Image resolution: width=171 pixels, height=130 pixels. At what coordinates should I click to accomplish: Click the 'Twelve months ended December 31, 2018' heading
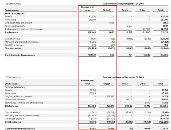coord(123,4)
